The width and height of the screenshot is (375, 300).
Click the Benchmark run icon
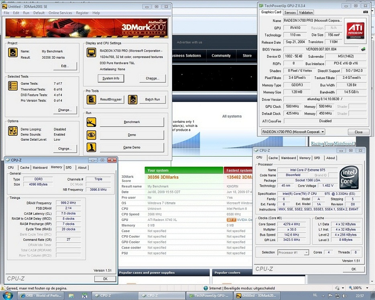pos(92,122)
